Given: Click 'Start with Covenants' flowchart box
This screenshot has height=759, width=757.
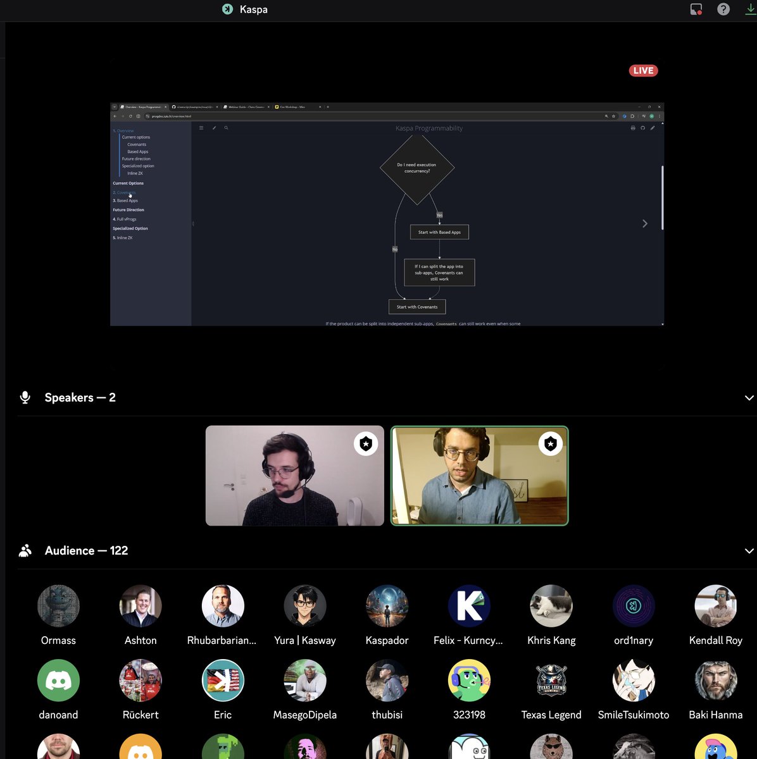Looking at the screenshot, I should pyautogui.click(x=417, y=307).
